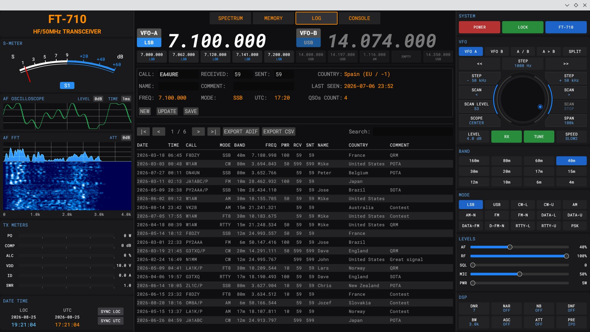Select USB mode
The height and width of the screenshot is (332, 590).
[497, 205]
